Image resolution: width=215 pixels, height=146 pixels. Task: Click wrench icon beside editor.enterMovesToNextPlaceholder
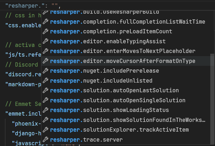(45, 51)
